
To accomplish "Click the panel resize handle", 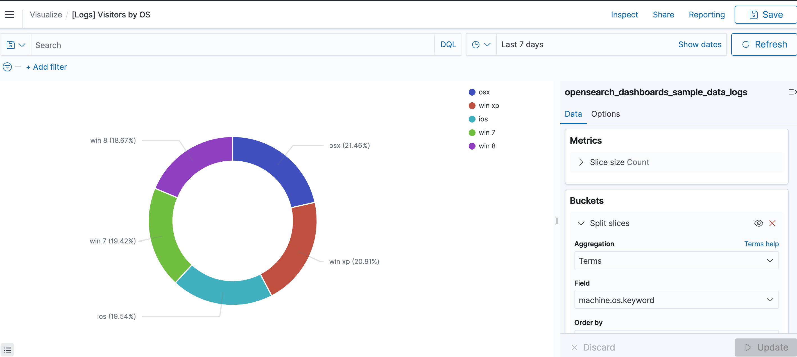I will coord(557,221).
